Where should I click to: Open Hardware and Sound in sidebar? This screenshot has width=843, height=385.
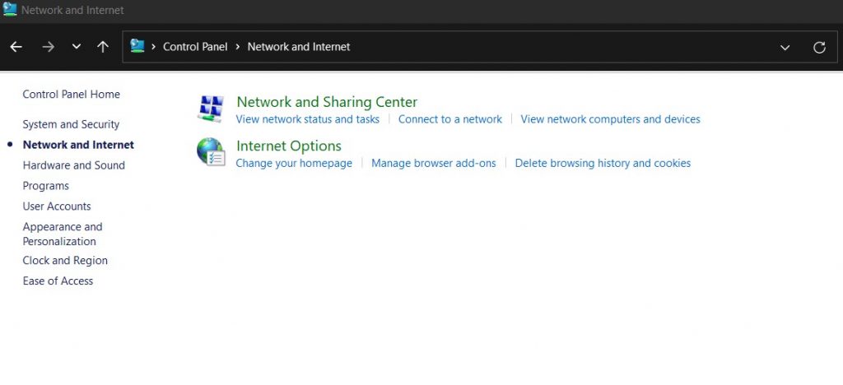coord(73,165)
